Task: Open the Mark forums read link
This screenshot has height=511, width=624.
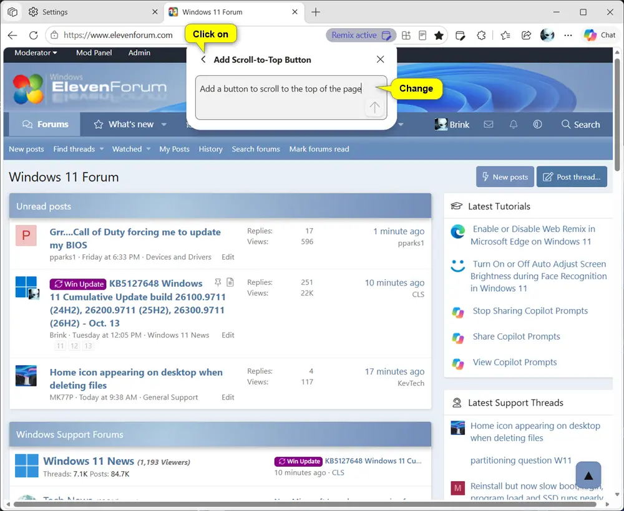Action: tap(319, 149)
